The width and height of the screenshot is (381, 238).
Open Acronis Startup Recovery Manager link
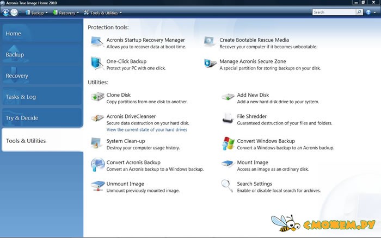coord(145,40)
